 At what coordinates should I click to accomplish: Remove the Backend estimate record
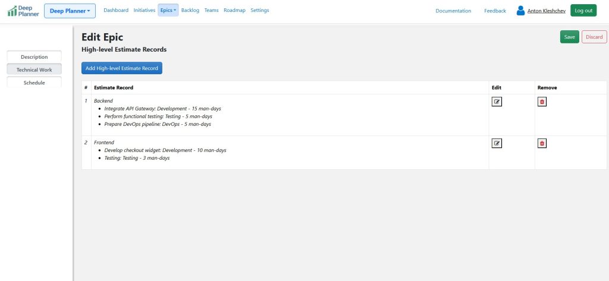542,102
